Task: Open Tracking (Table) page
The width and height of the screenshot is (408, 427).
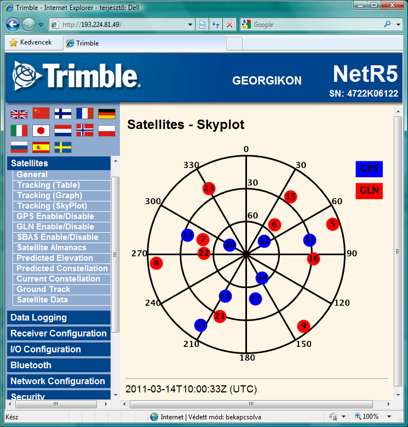Action: click(x=62, y=185)
